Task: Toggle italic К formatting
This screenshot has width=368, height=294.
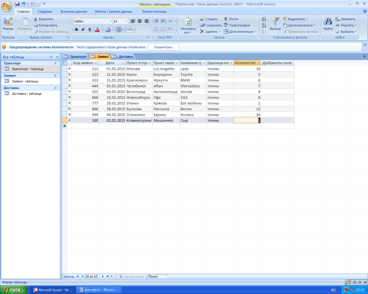Action: [x=83, y=30]
